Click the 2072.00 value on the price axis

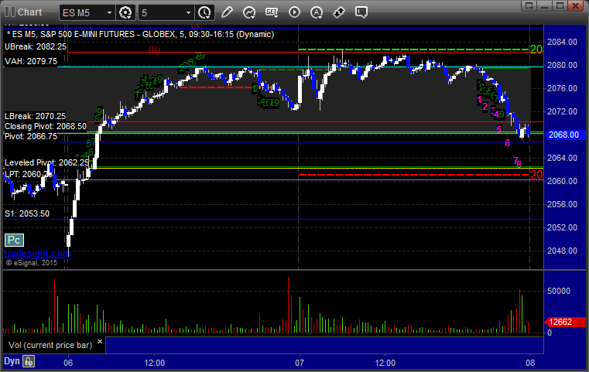click(562, 111)
